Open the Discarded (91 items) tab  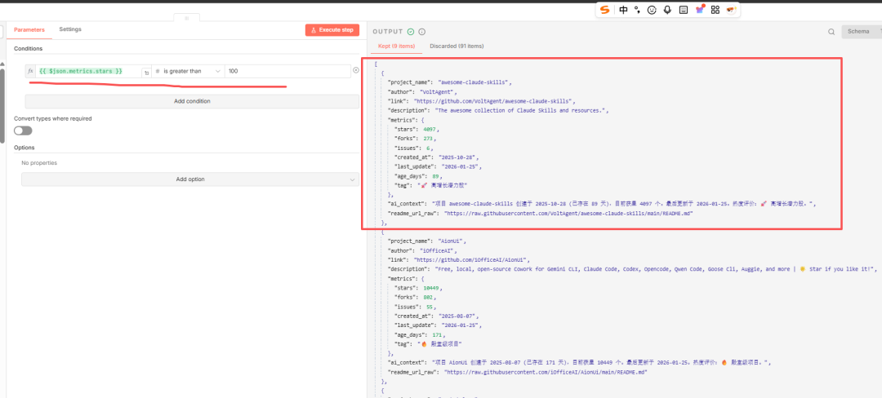pyautogui.click(x=457, y=46)
